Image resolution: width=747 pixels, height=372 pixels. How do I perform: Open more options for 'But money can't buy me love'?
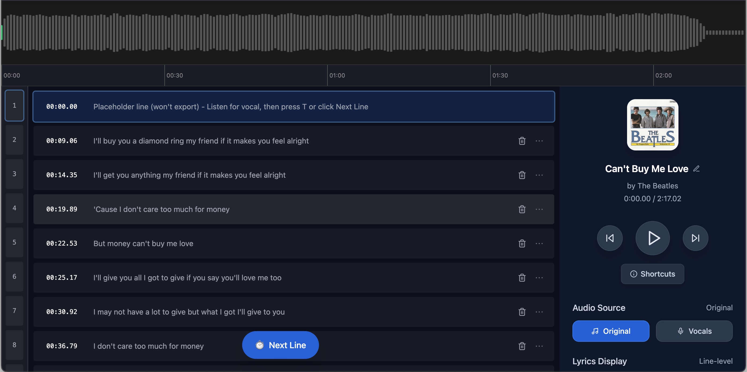click(539, 243)
